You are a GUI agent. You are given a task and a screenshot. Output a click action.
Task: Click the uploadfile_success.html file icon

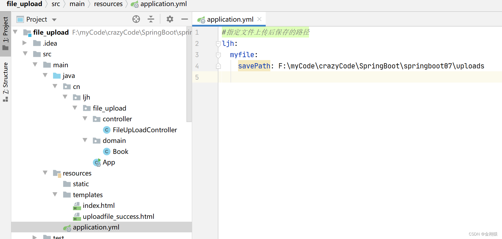pyautogui.click(x=77, y=216)
